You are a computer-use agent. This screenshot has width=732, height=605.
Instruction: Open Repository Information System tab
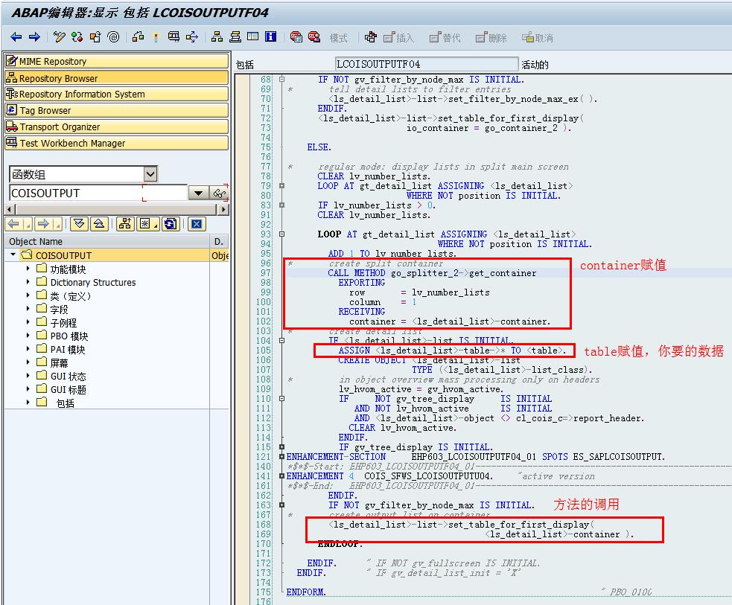117,95
